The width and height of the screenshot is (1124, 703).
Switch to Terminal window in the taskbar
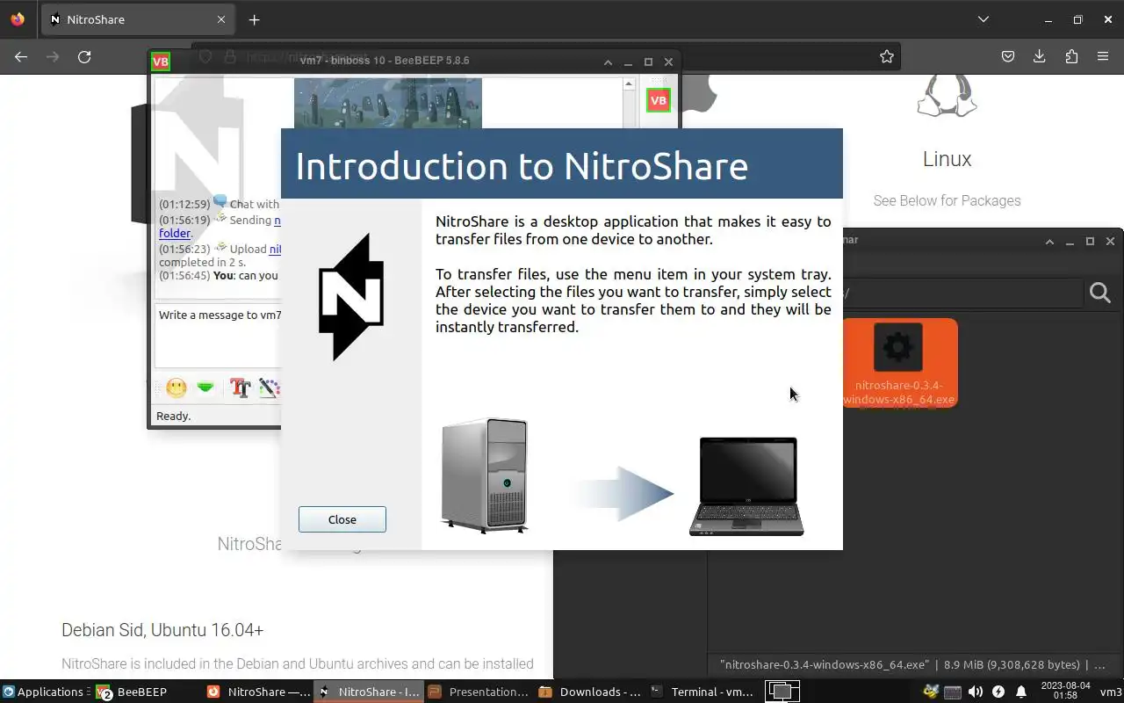701,692
